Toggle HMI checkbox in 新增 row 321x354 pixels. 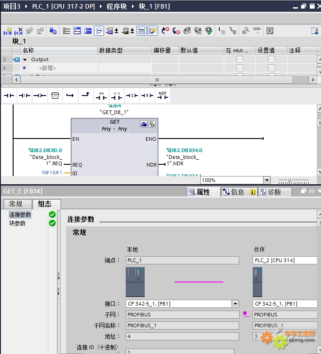click(240, 68)
